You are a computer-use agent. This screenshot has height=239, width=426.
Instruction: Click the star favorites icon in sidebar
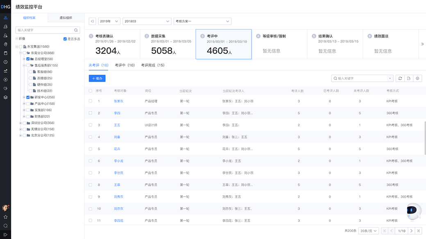(x=5, y=217)
